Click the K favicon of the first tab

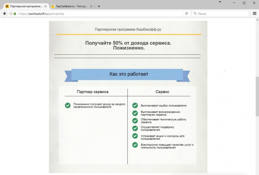pyautogui.click(x=7, y=6)
